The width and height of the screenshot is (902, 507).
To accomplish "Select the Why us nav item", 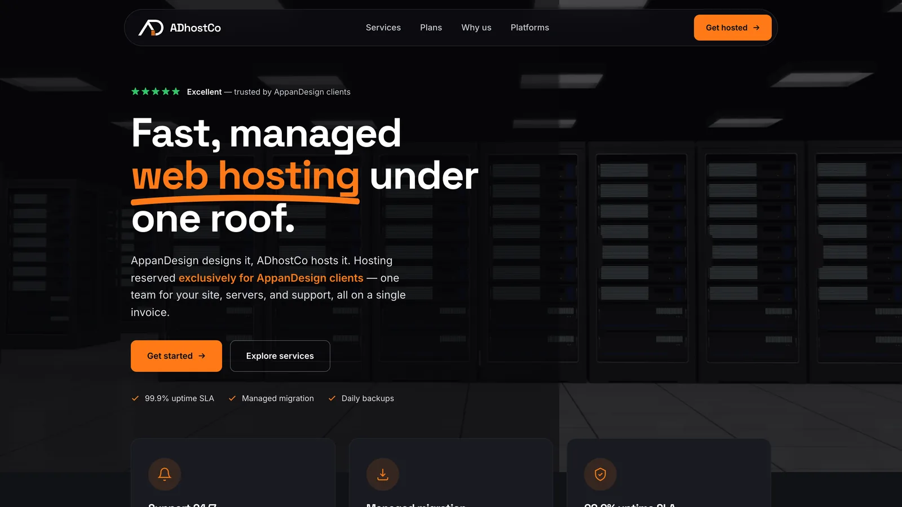I will point(476,28).
